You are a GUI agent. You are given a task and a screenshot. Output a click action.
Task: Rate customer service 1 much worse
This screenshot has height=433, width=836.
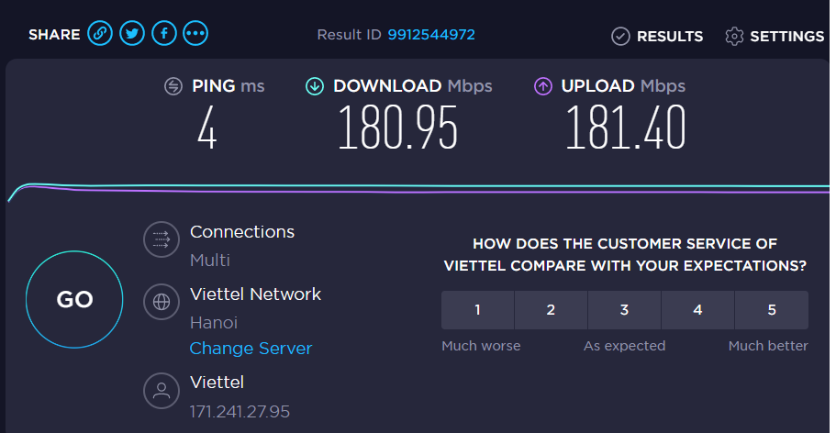[x=478, y=310]
